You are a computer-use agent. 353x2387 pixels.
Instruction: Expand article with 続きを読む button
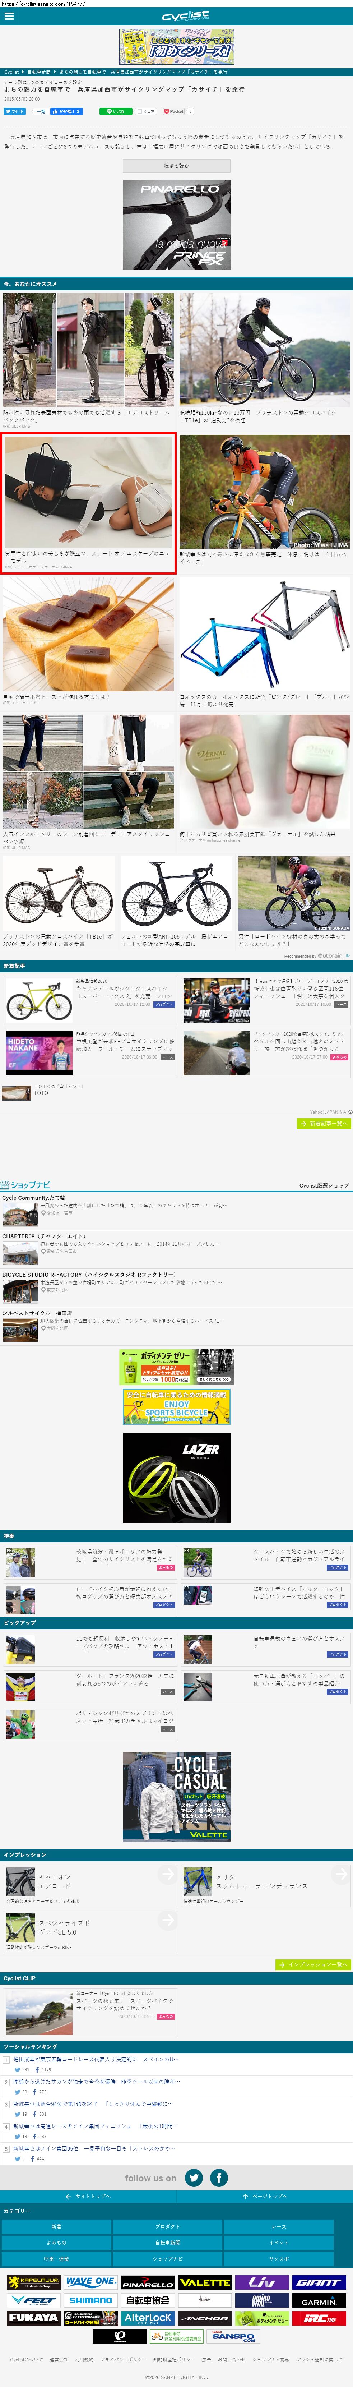point(176,166)
